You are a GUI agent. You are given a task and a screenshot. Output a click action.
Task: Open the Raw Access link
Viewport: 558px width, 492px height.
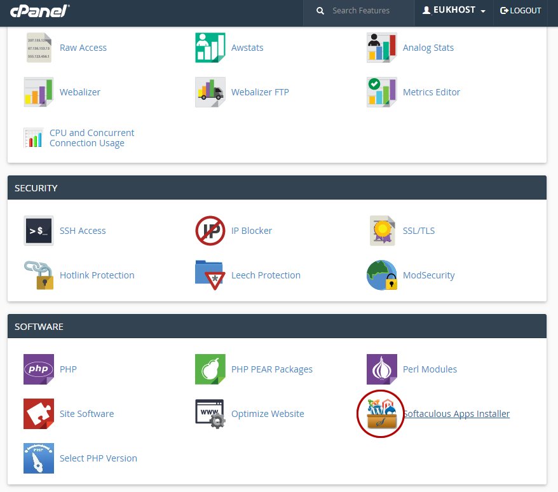[83, 48]
